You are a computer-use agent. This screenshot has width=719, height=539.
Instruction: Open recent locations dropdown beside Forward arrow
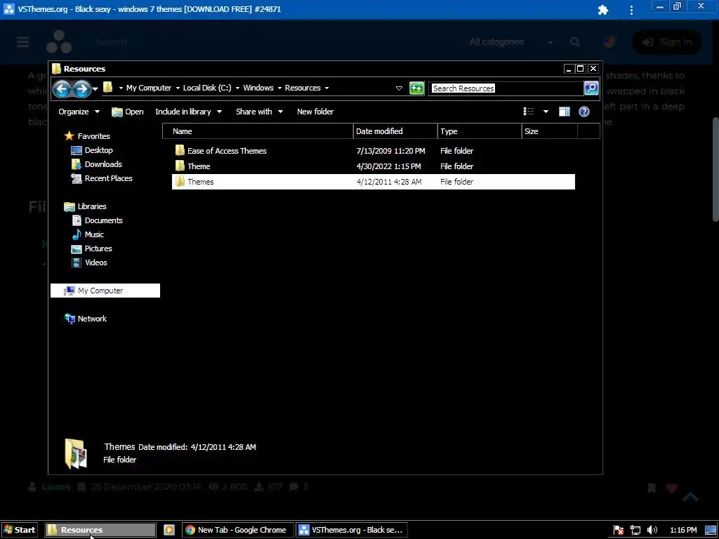[95, 88]
